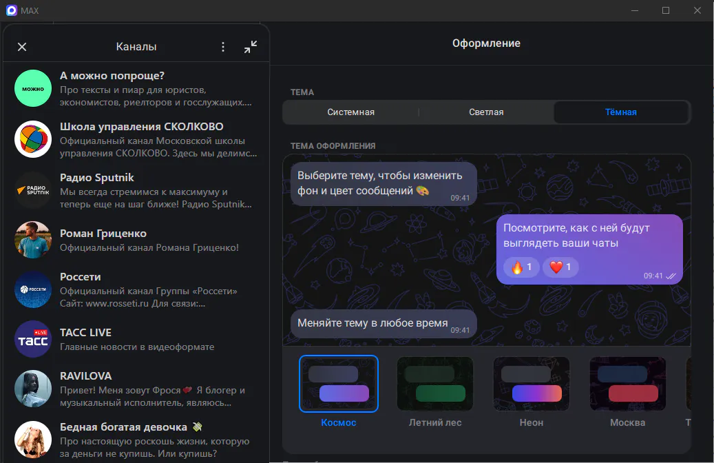This screenshot has height=463, width=714.
Task: Apply the Летний лес chat theme
Action: coord(435,384)
